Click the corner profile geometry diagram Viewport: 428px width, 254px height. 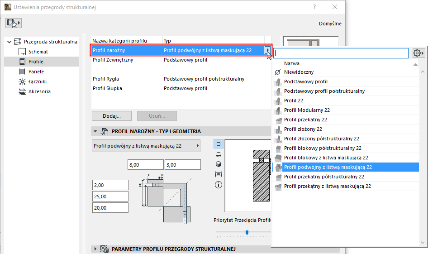(x=165, y=199)
